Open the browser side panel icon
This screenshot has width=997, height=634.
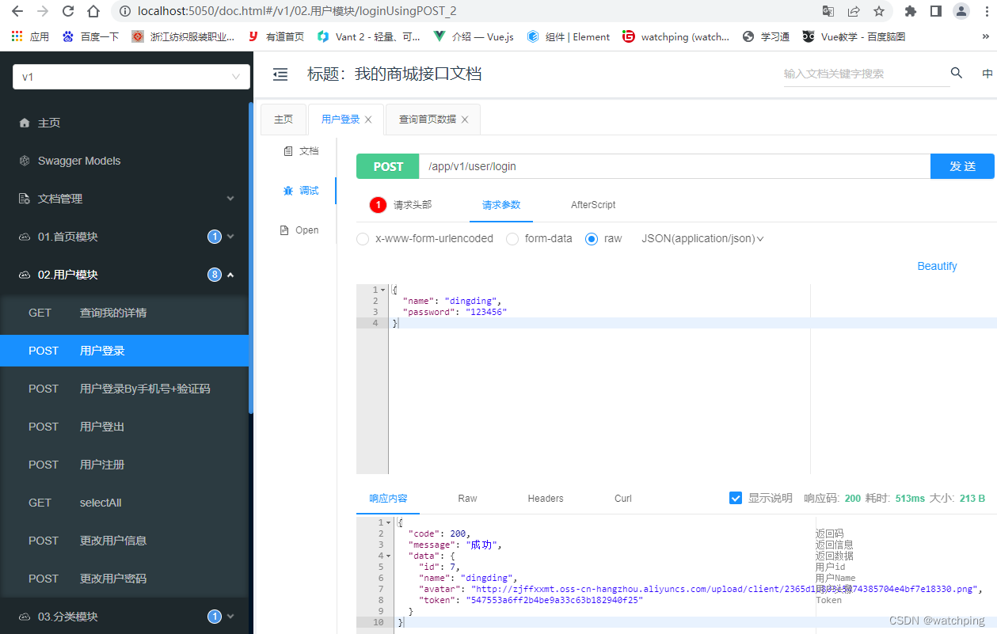point(936,11)
